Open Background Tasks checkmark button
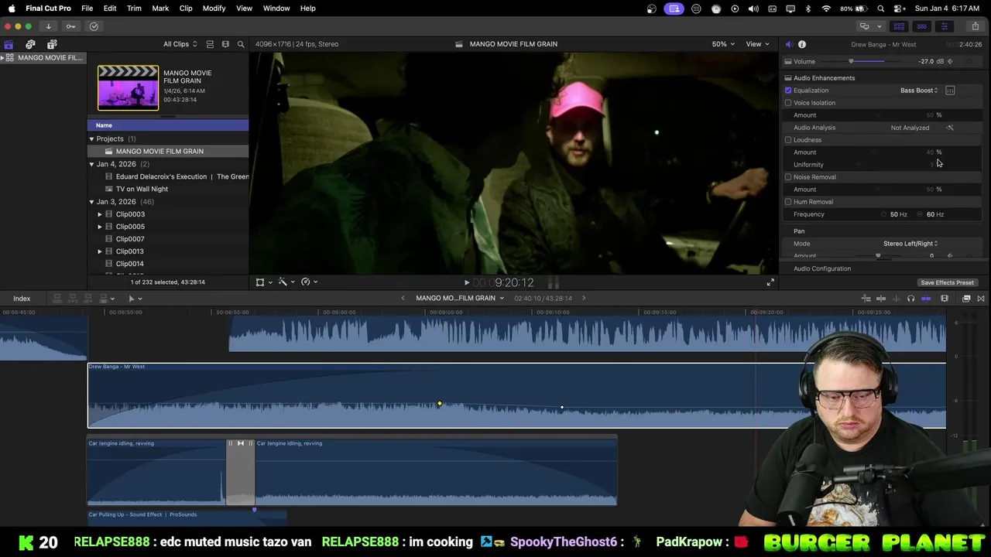Screen dimensions: 991x557 click(94, 26)
